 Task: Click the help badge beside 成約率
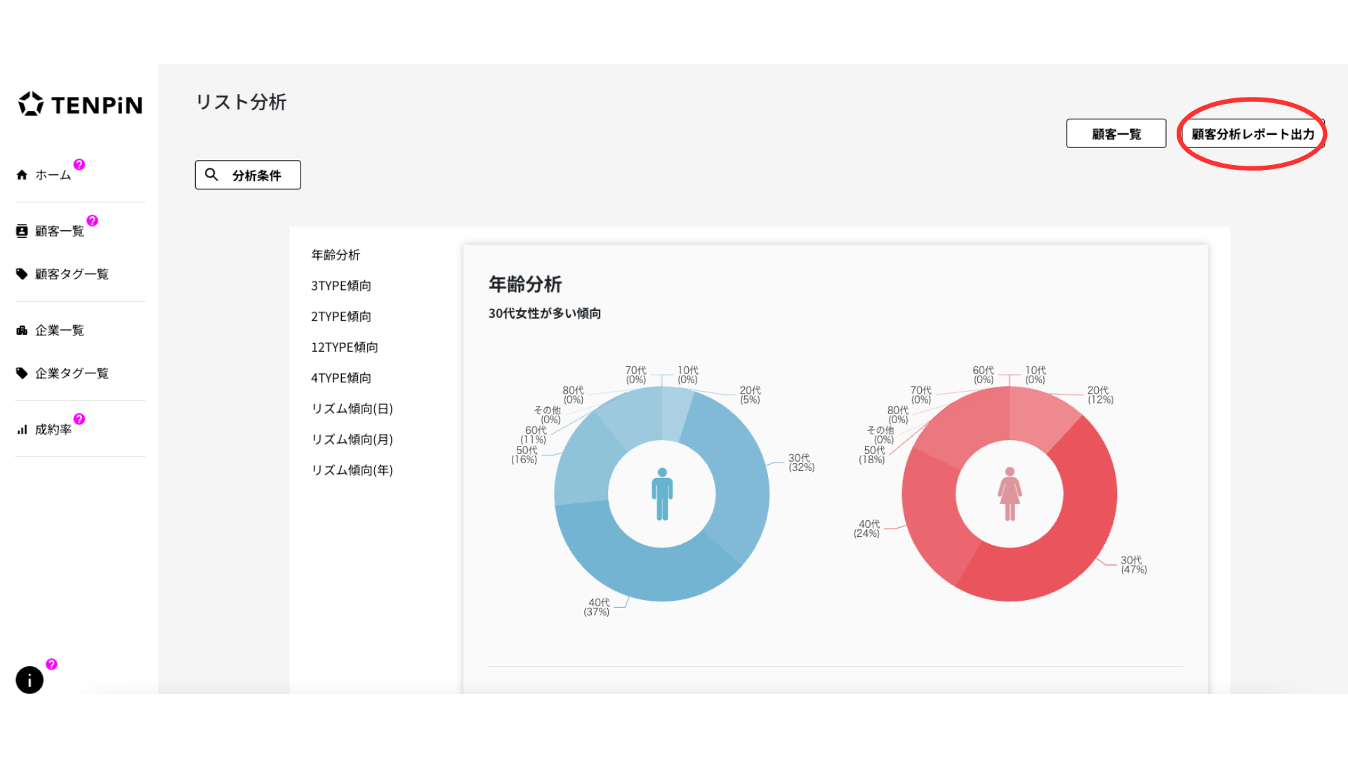[79, 419]
